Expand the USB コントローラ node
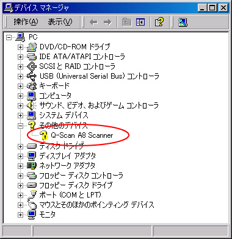The width and height of the screenshot is (232, 239). click(20, 76)
